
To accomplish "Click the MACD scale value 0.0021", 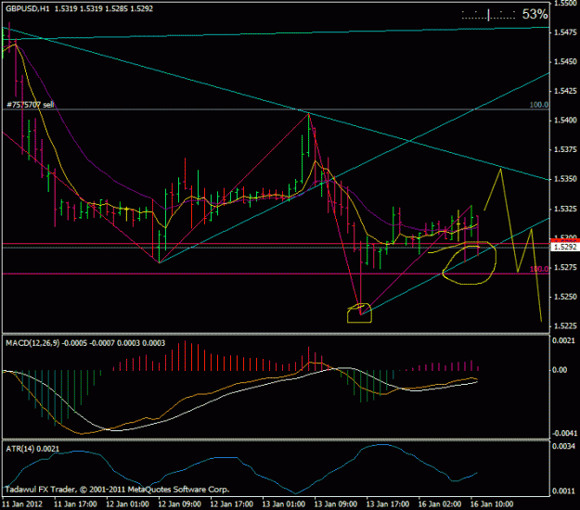I will (563, 340).
